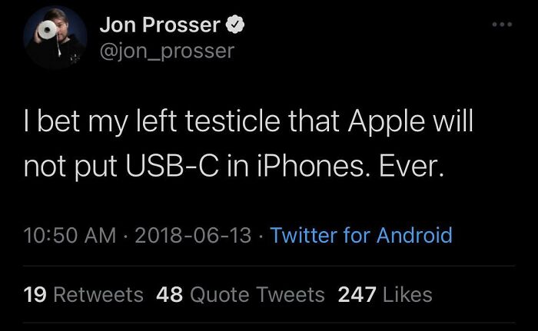Click the @jon_prosser handle
Viewport: 538px width, 331px height.
point(166,51)
